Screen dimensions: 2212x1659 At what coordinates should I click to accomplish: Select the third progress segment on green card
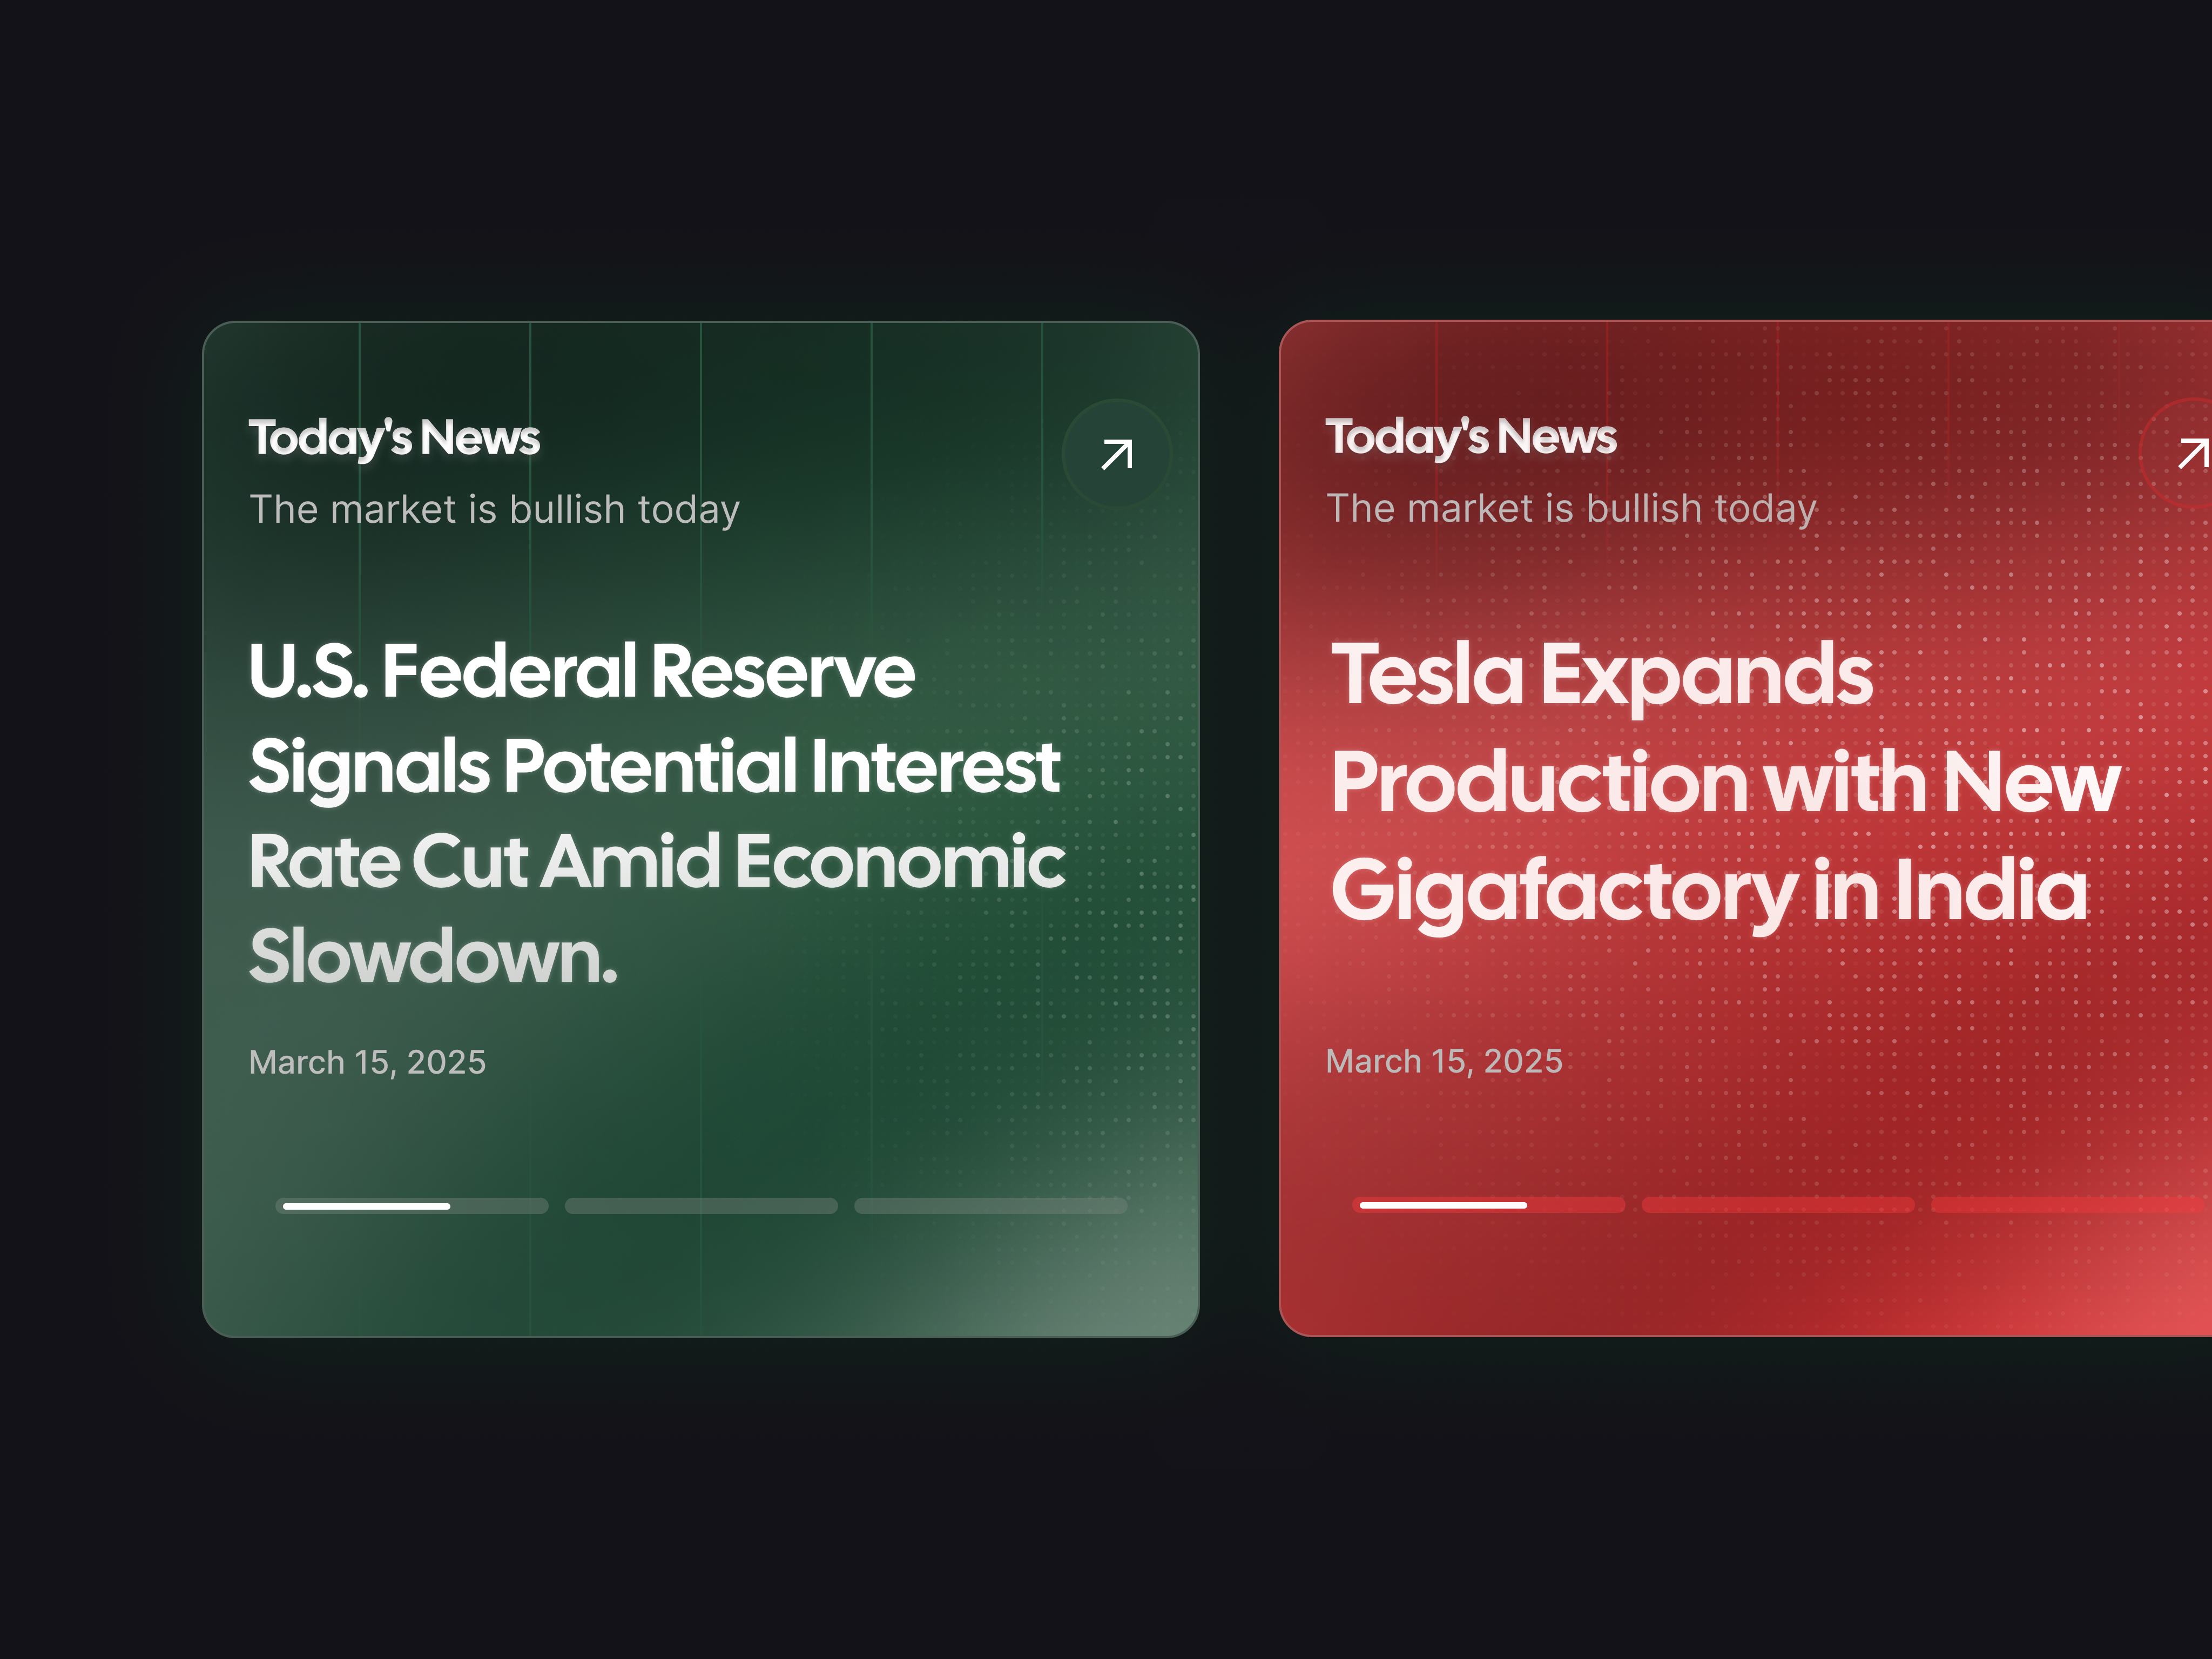pos(991,1206)
